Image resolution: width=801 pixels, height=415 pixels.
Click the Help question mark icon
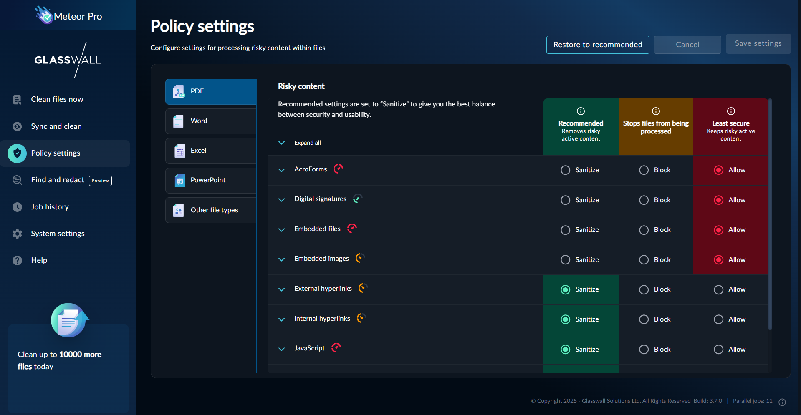click(17, 261)
